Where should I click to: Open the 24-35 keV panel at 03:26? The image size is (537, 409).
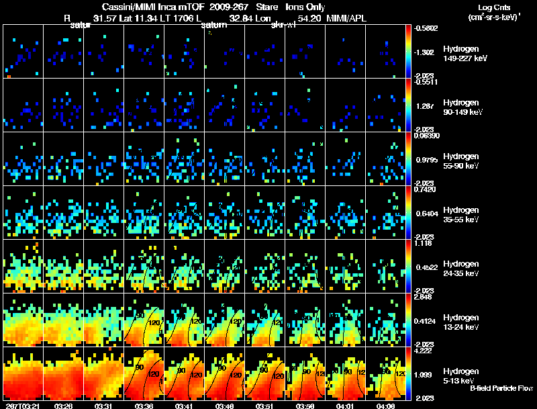point(63,267)
